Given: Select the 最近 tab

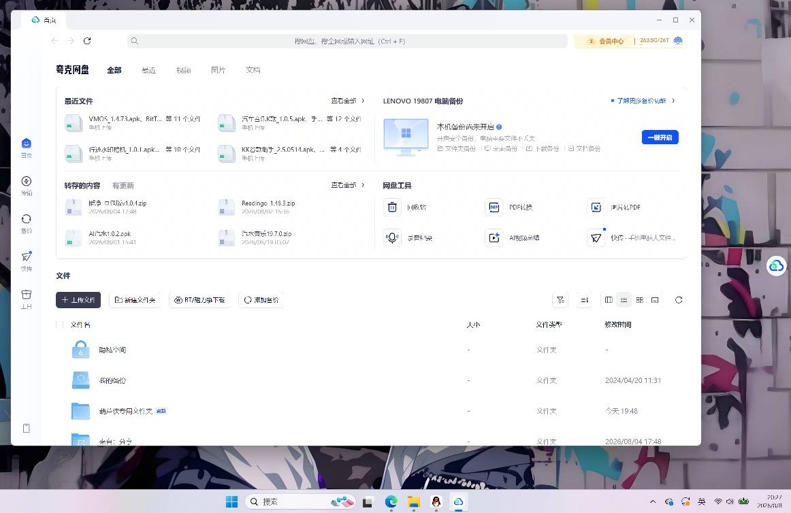Looking at the screenshot, I should [149, 70].
